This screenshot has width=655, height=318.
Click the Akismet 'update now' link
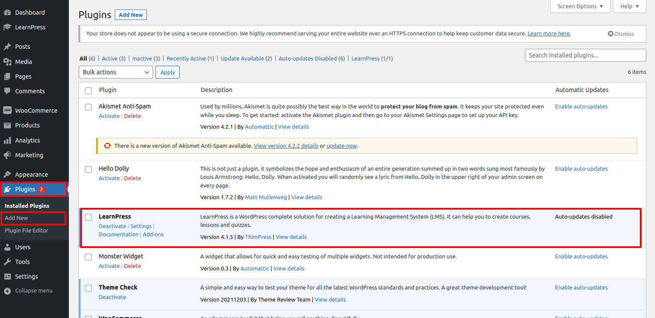pyautogui.click(x=341, y=146)
